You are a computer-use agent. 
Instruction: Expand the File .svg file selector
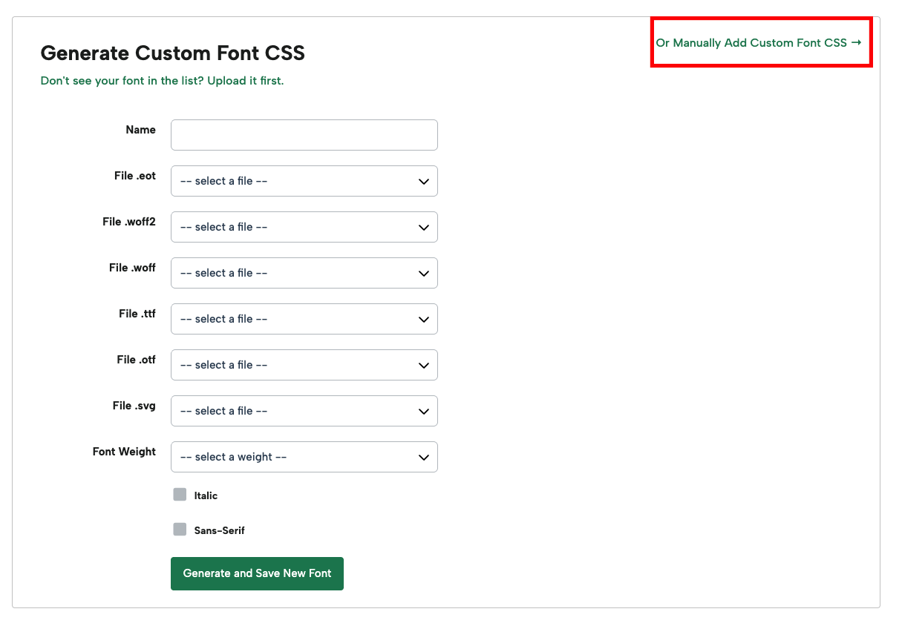304,411
